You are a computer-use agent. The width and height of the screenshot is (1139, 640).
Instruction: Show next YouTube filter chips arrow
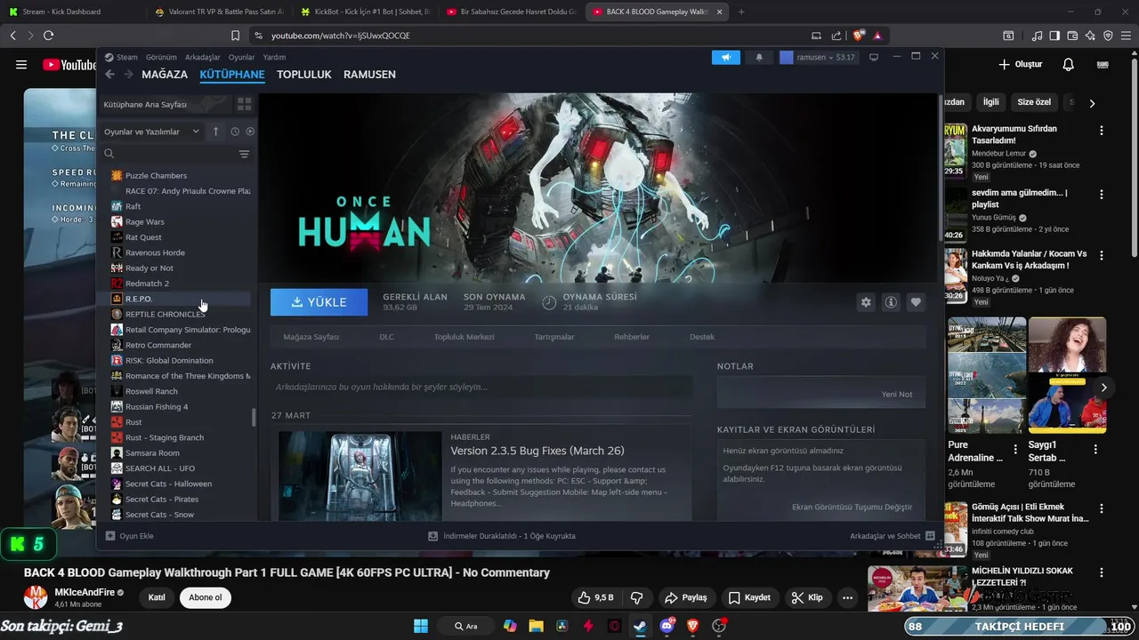coord(1092,103)
